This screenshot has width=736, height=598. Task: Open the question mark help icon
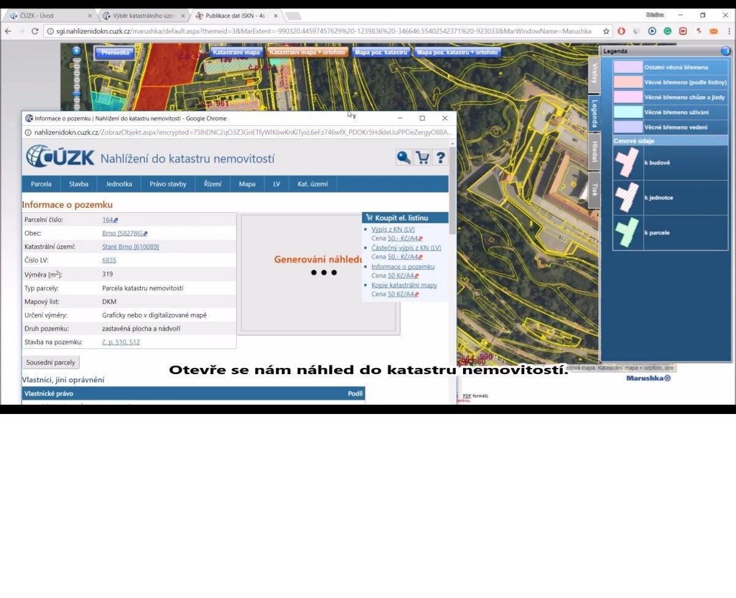pos(440,158)
